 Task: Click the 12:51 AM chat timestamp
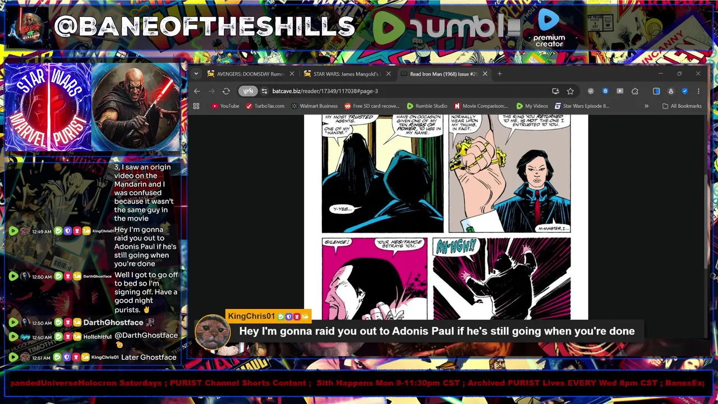click(42, 357)
